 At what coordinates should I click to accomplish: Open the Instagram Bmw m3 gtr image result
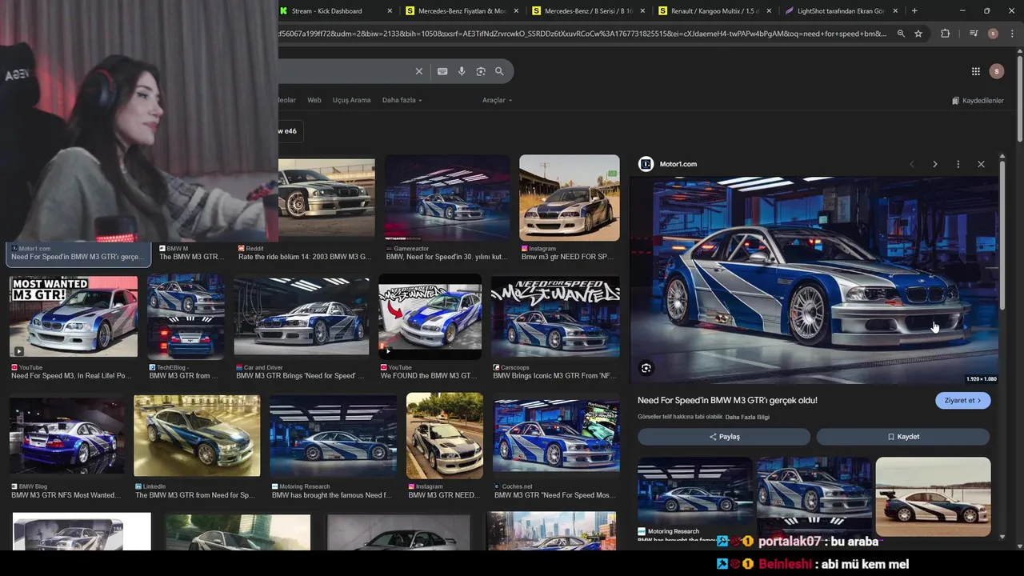570,198
